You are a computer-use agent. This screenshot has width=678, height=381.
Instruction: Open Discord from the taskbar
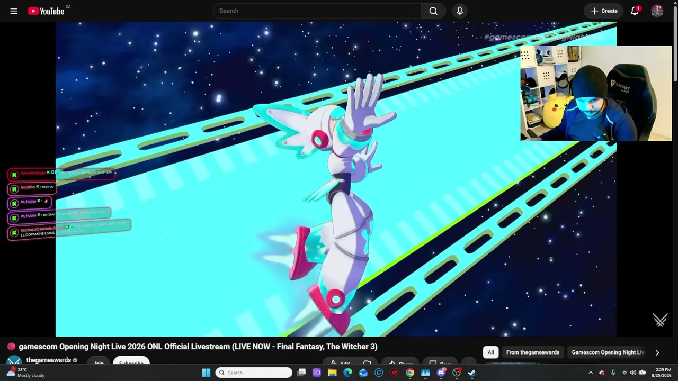pos(441,373)
